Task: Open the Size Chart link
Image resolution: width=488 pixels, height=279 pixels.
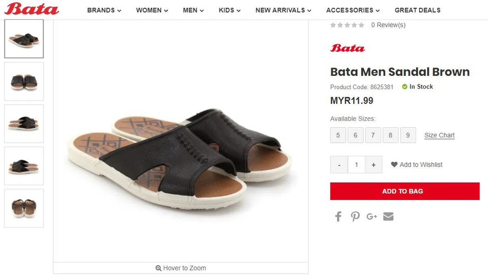Action: point(439,135)
